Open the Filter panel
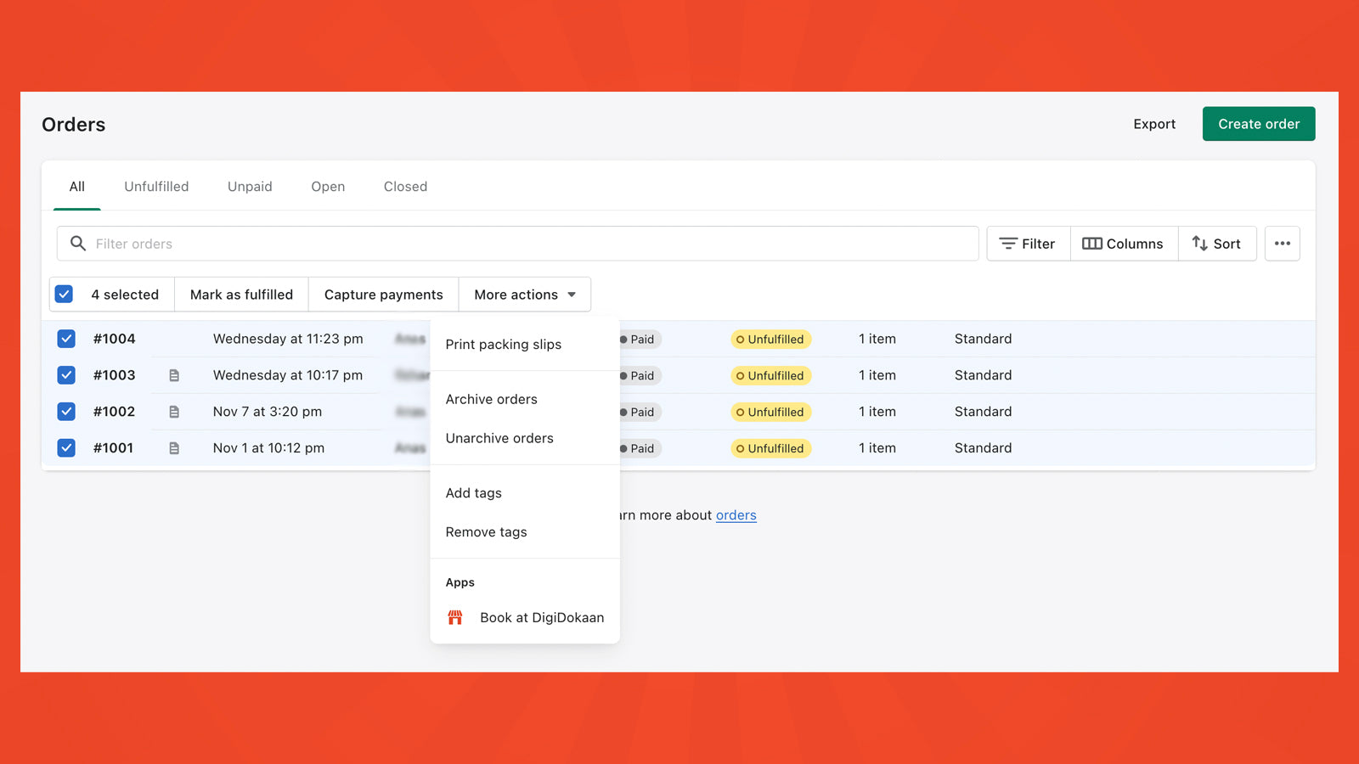 (1028, 244)
